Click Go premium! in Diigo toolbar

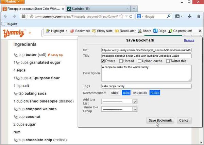point(180,31)
